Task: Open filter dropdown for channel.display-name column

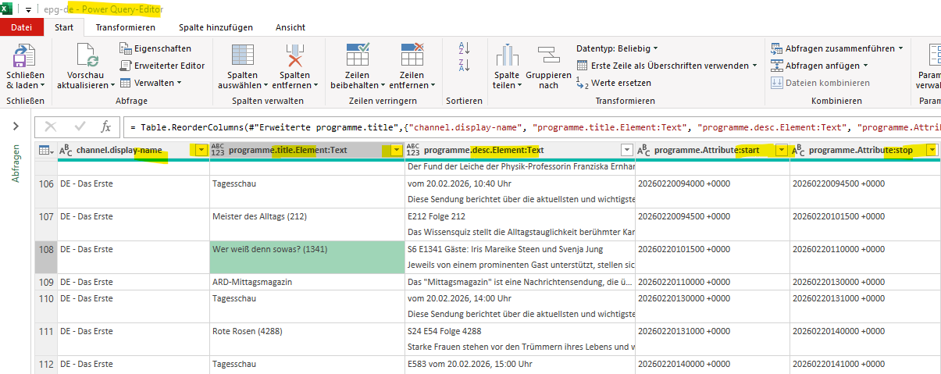Action: (201, 150)
